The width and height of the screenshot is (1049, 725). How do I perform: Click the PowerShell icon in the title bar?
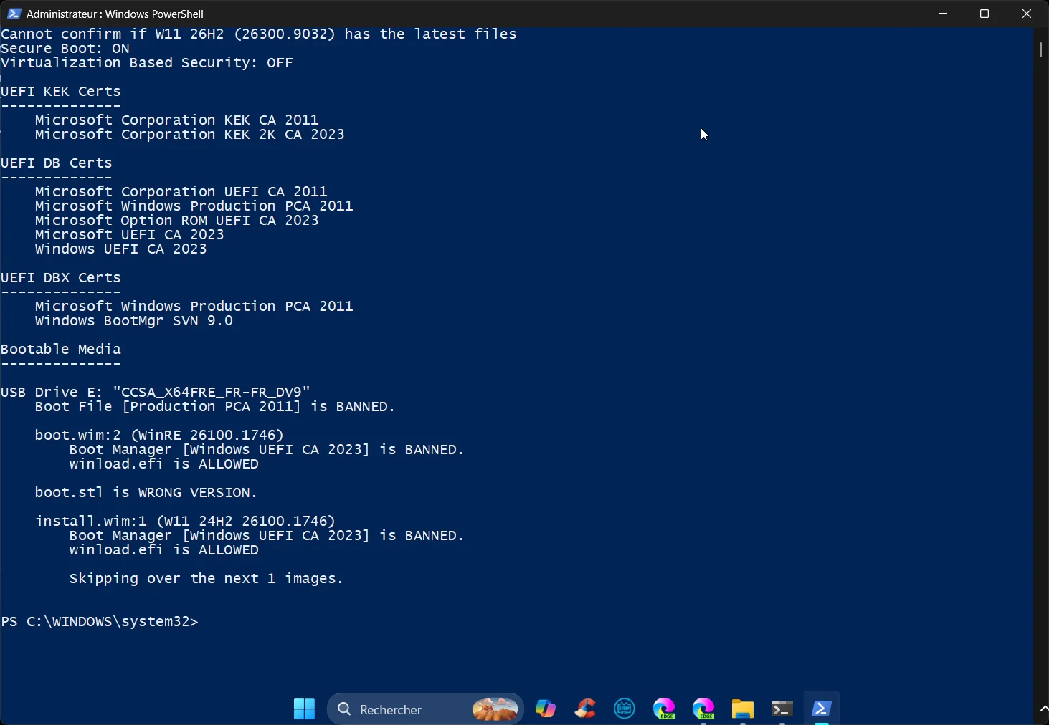pyautogui.click(x=14, y=14)
